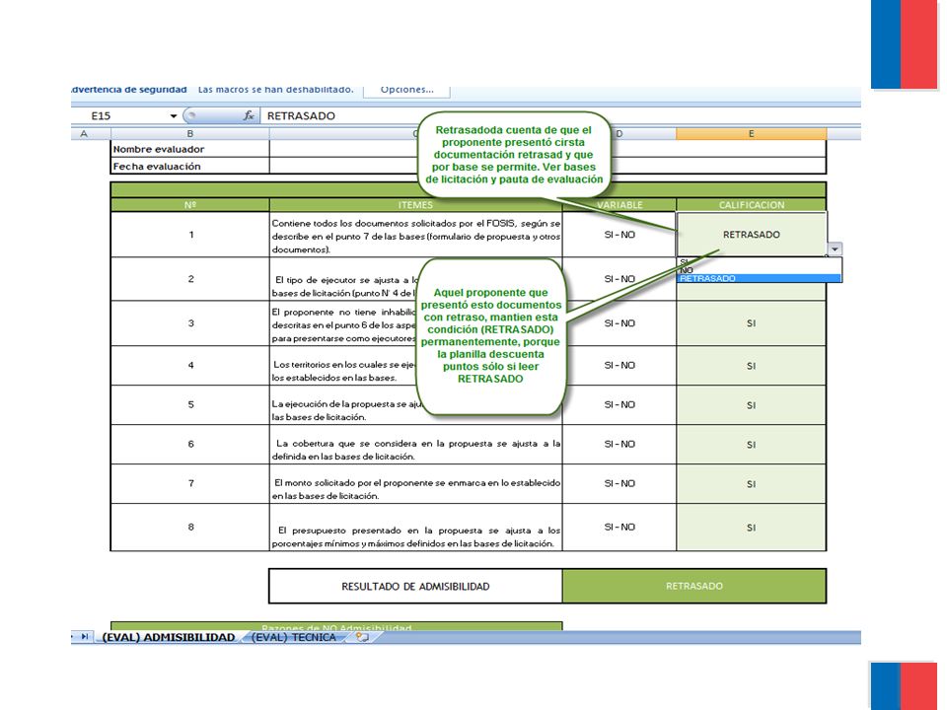Screen dimensions: 947x710
Task: Select the SI - NO variable cell for item 7
Action: (619, 483)
